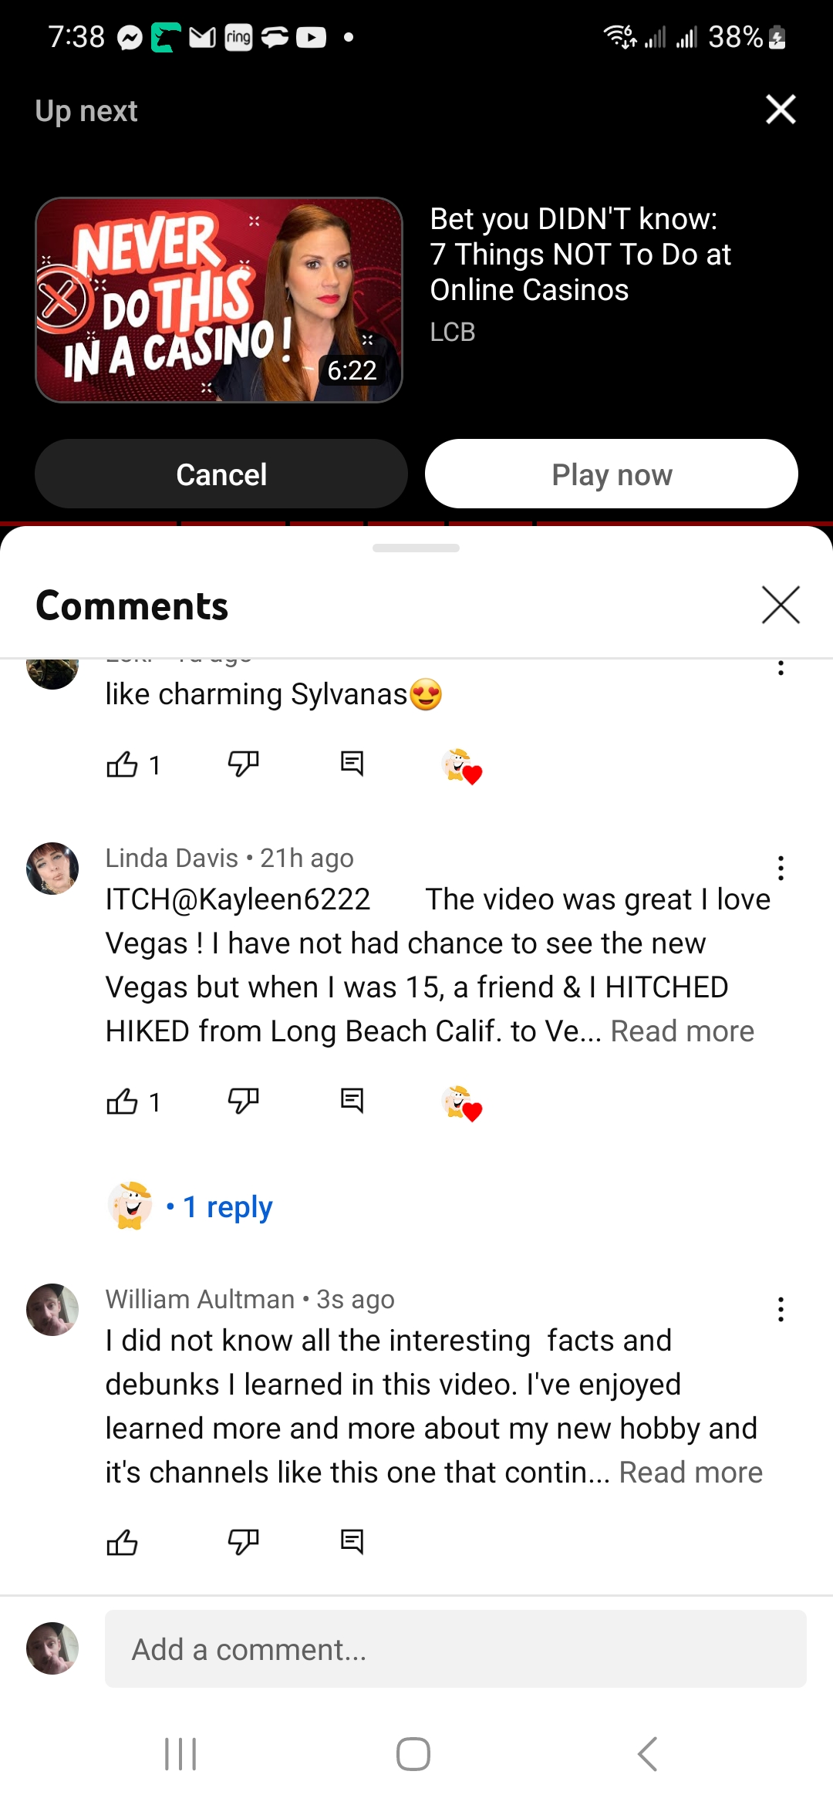
Task: Like William Aultman's comment
Action: point(122,1543)
